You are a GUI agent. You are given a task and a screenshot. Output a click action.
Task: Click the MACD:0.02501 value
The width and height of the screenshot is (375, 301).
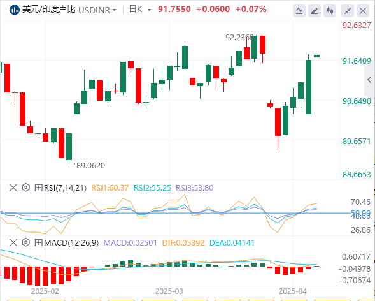[131, 243]
